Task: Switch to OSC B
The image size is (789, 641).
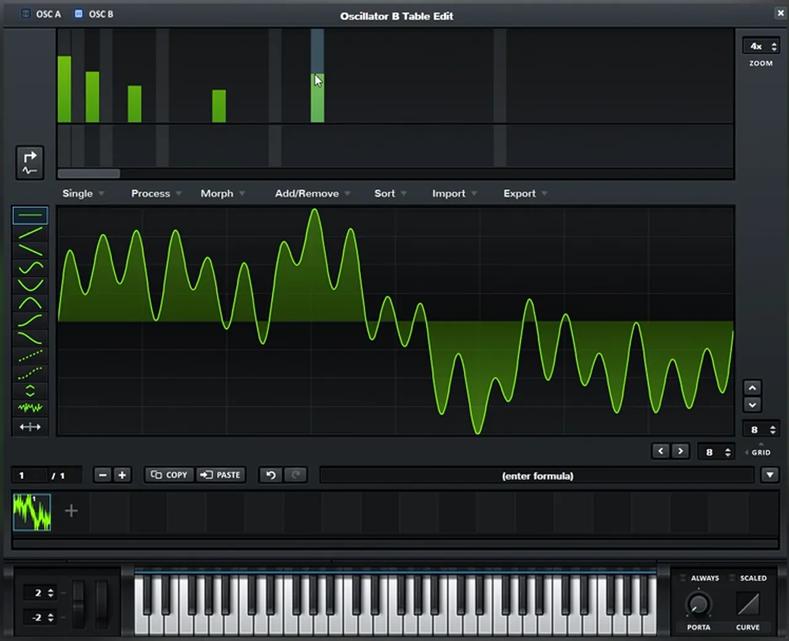Action: point(94,14)
